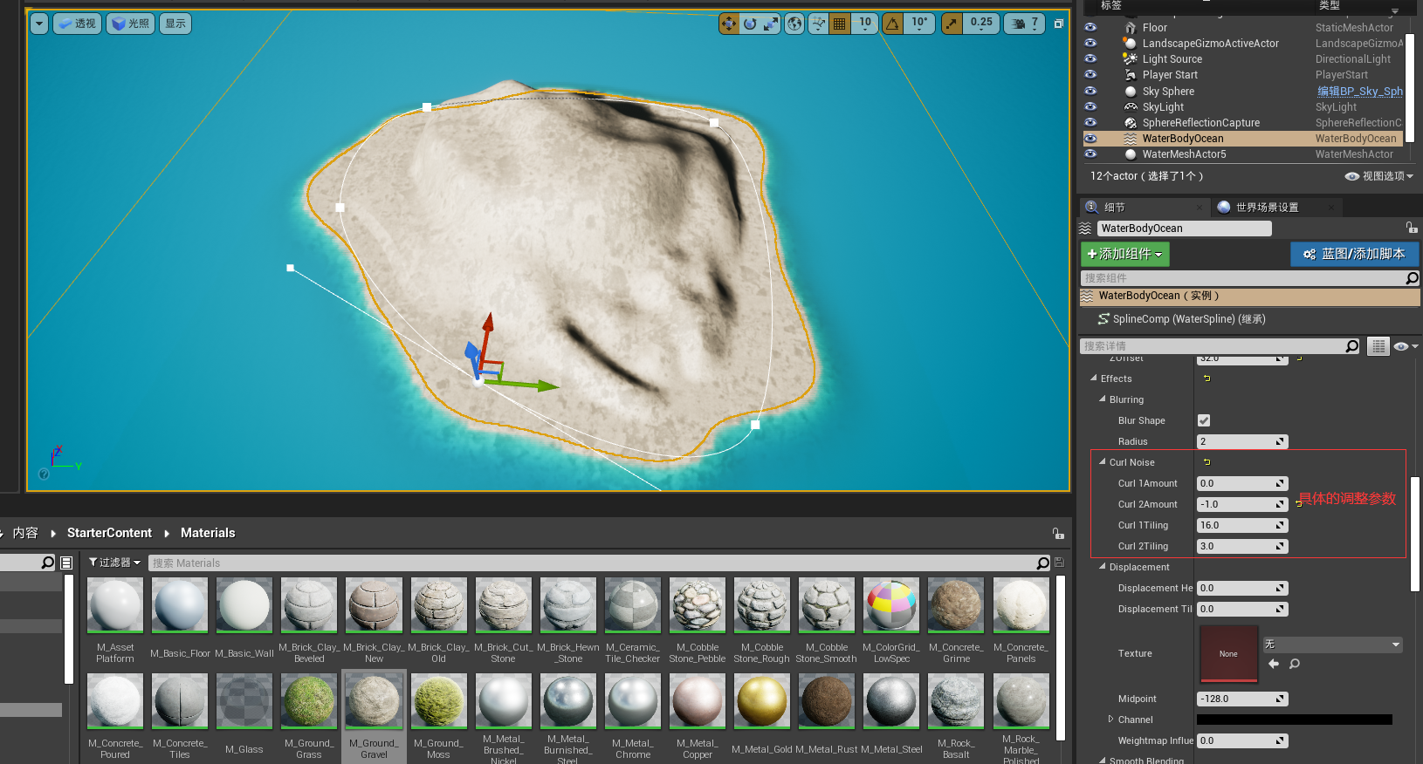This screenshot has height=764, width=1423.
Task: Switch to the 世界场景设置 world settings tab
Action: click(1276, 207)
